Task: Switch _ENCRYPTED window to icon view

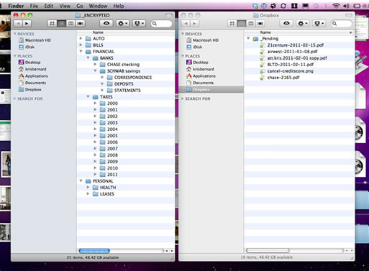Action: pyautogui.click(x=52, y=23)
